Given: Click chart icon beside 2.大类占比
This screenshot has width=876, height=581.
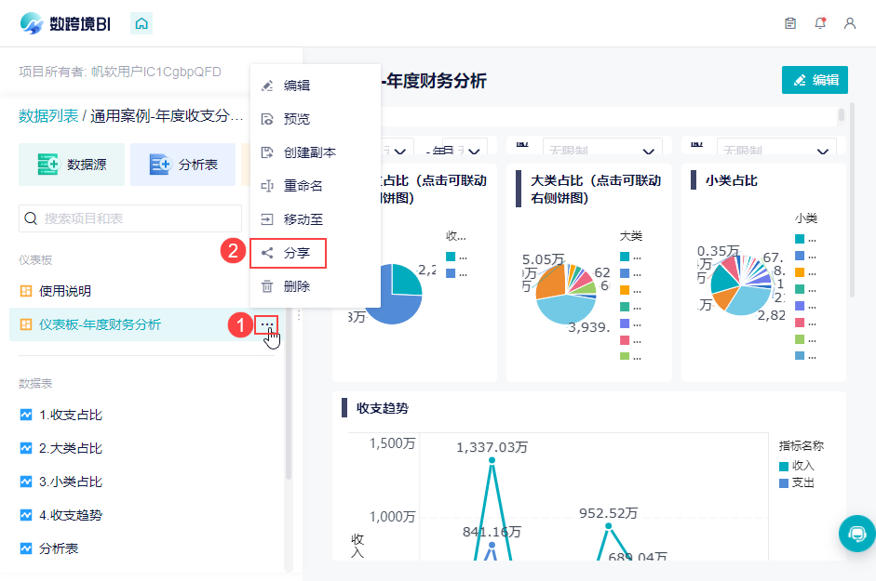Looking at the screenshot, I should pos(26,448).
